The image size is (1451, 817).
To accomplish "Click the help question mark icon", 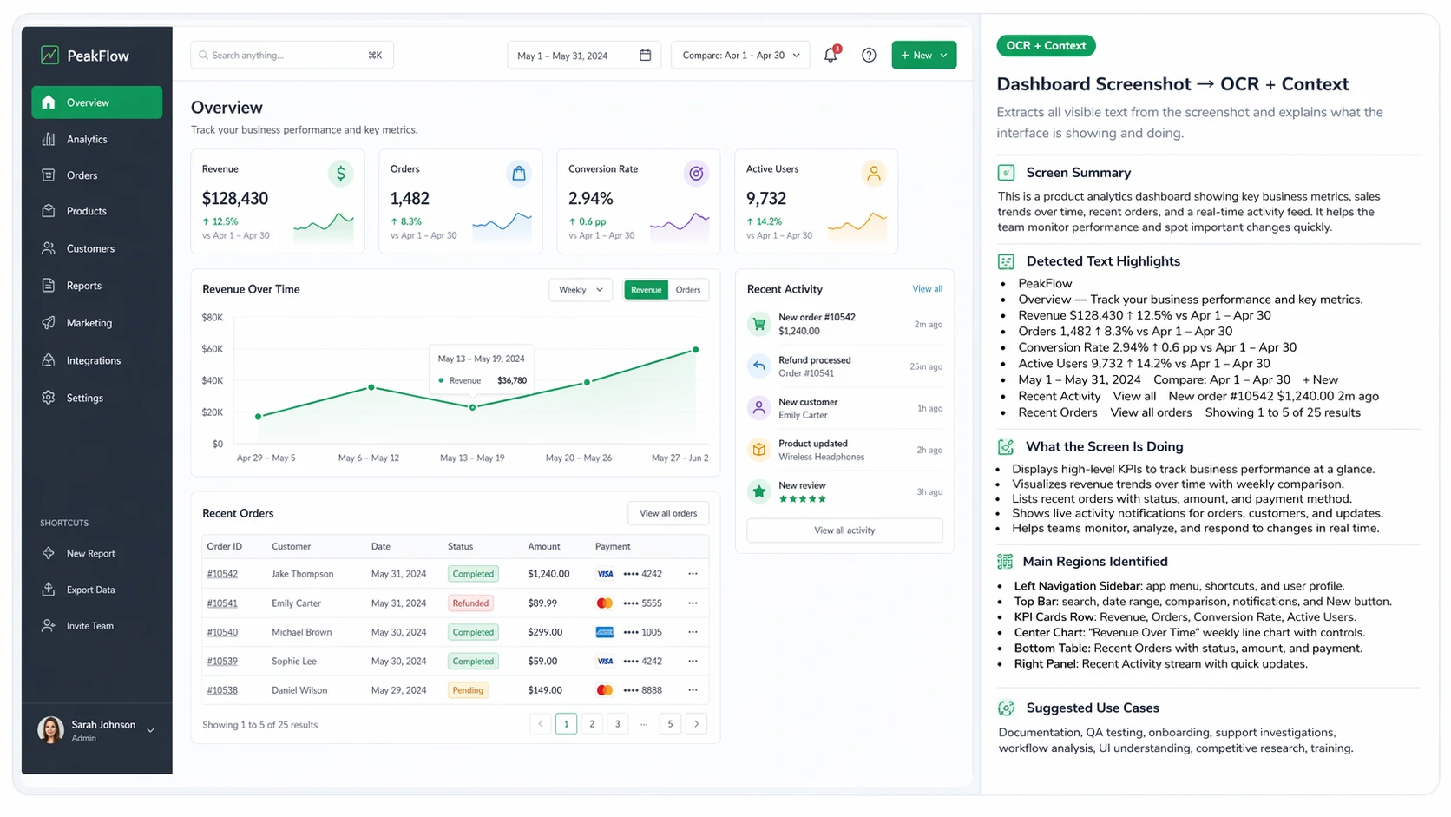I will pos(869,56).
